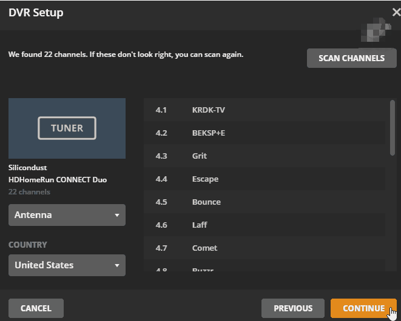Select channel 4.2 BEKSP+E row
This screenshot has width=401, height=321.
(x=265, y=133)
